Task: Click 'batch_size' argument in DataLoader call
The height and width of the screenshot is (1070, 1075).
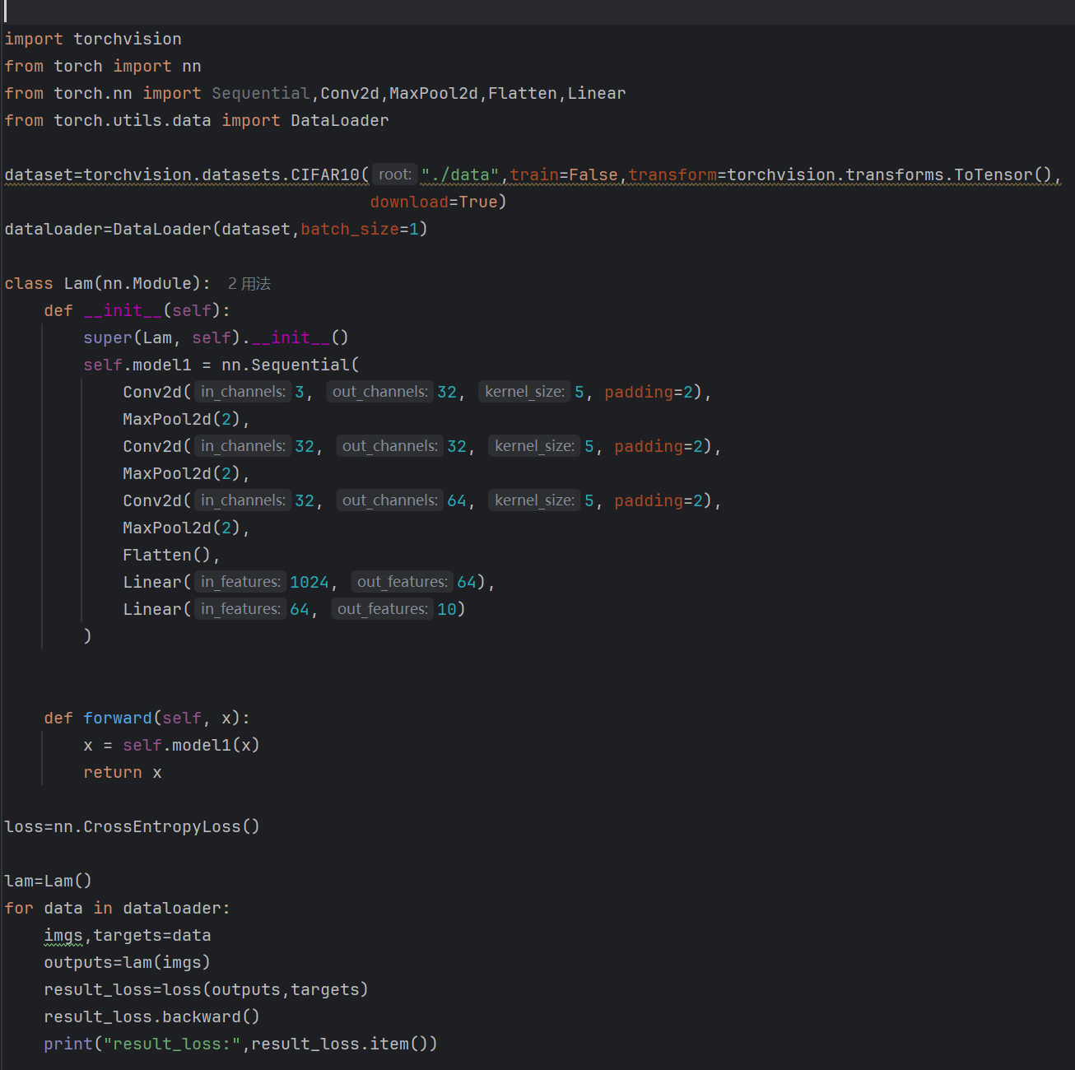Action: pyautogui.click(x=349, y=229)
